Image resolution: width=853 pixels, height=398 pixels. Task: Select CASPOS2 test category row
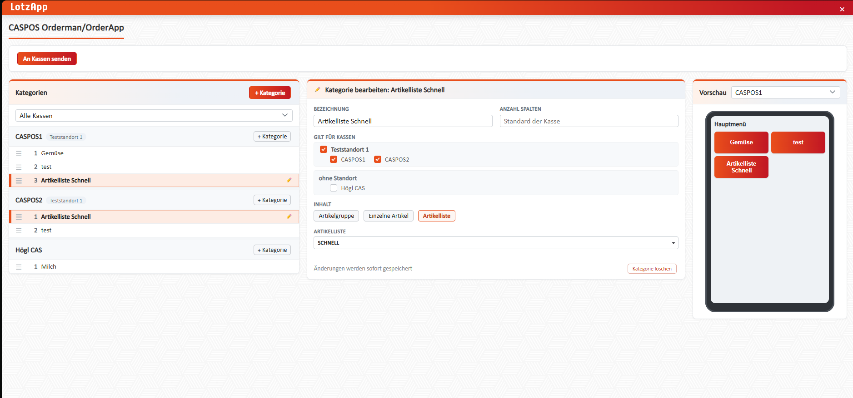pyautogui.click(x=154, y=231)
